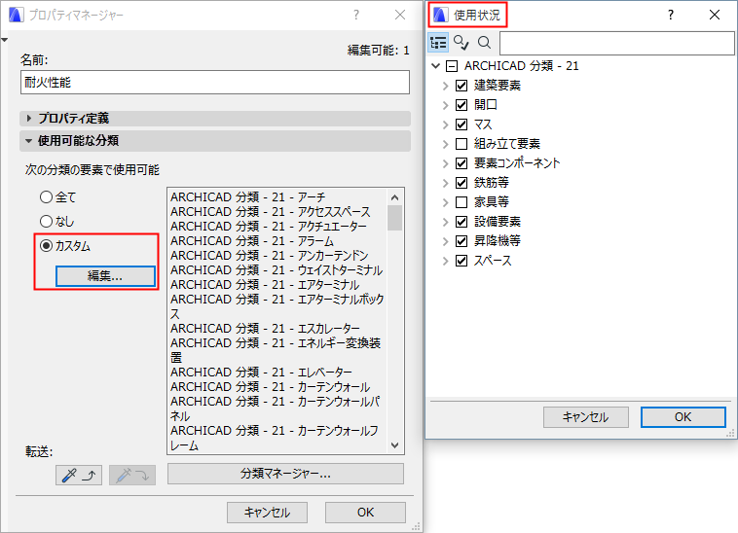Select 'ARCHICAD 分類 - 21 - アーチ' list row

(277, 196)
